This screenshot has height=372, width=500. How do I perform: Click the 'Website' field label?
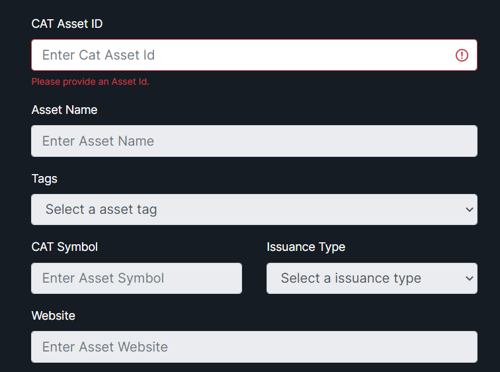pos(54,316)
